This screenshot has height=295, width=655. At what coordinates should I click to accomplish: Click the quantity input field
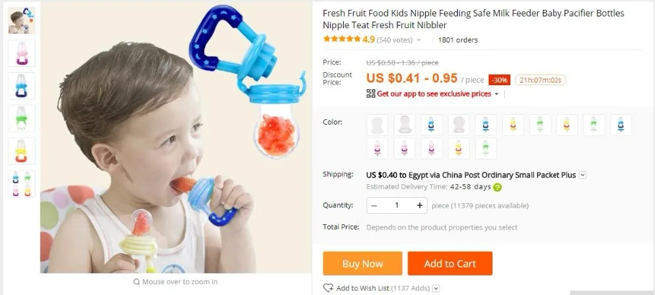pyautogui.click(x=396, y=205)
